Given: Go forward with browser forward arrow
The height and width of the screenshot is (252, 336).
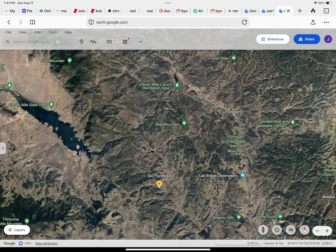Looking at the screenshot, I should tap(20, 22).
